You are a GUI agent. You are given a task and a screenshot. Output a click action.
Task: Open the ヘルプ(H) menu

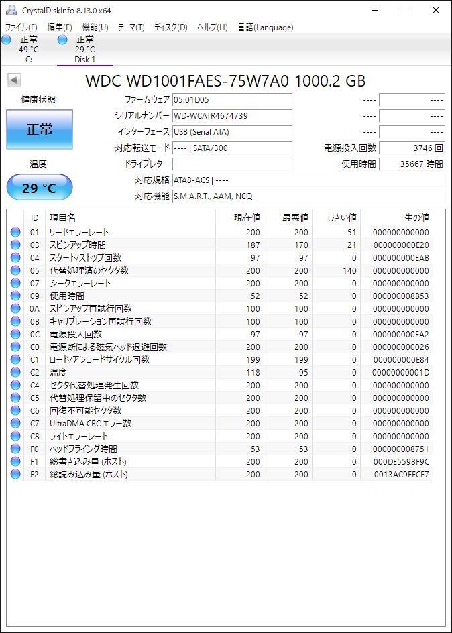[x=213, y=27]
